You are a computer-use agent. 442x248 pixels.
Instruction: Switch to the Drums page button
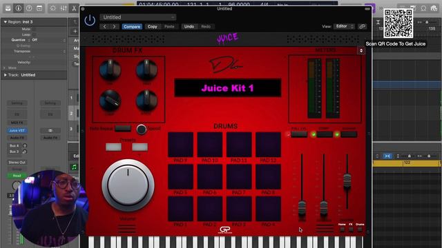360,229
